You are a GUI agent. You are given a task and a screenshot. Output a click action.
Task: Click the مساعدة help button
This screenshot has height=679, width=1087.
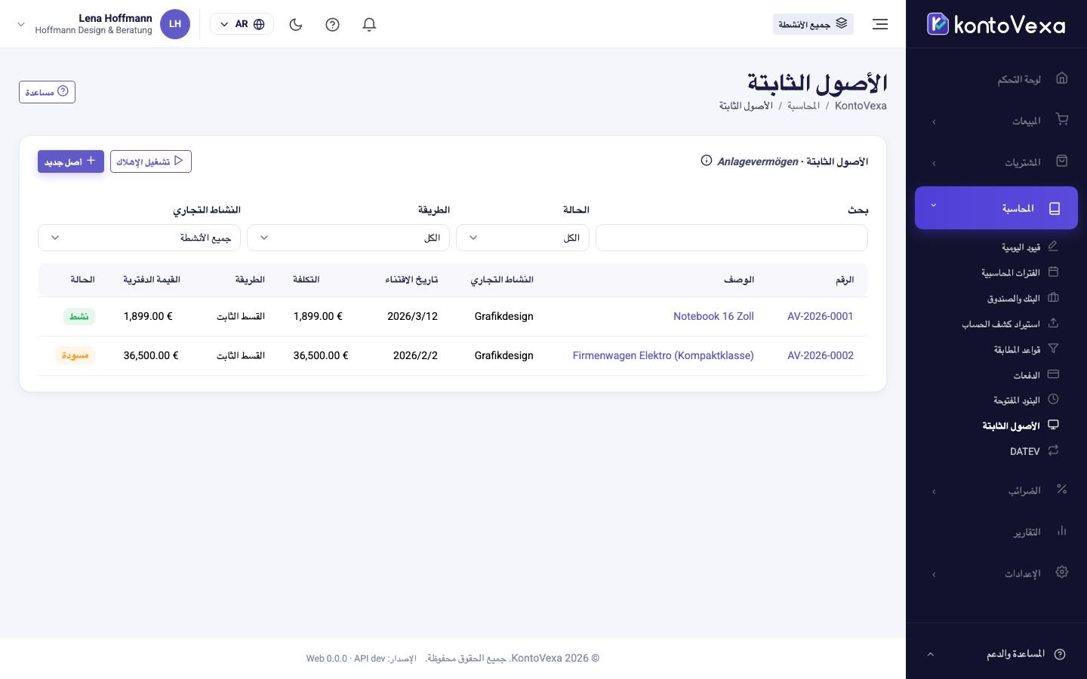click(47, 92)
